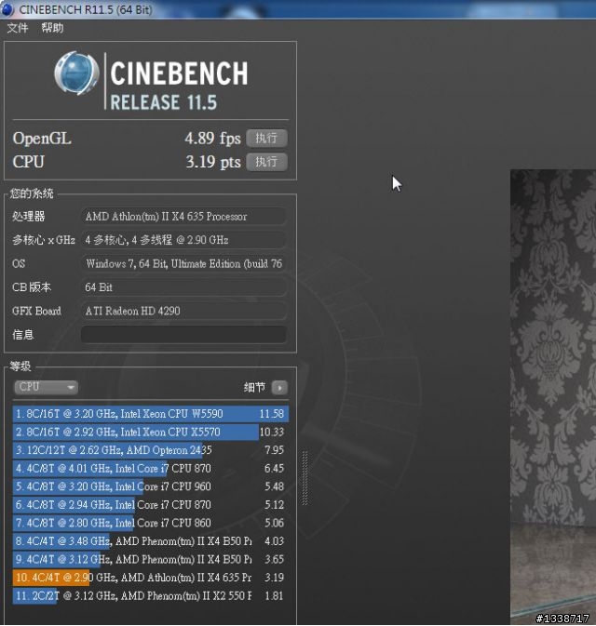Select the 多核心 x GHz value field
596x626 pixels.
pyautogui.click(x=183, y=240)
